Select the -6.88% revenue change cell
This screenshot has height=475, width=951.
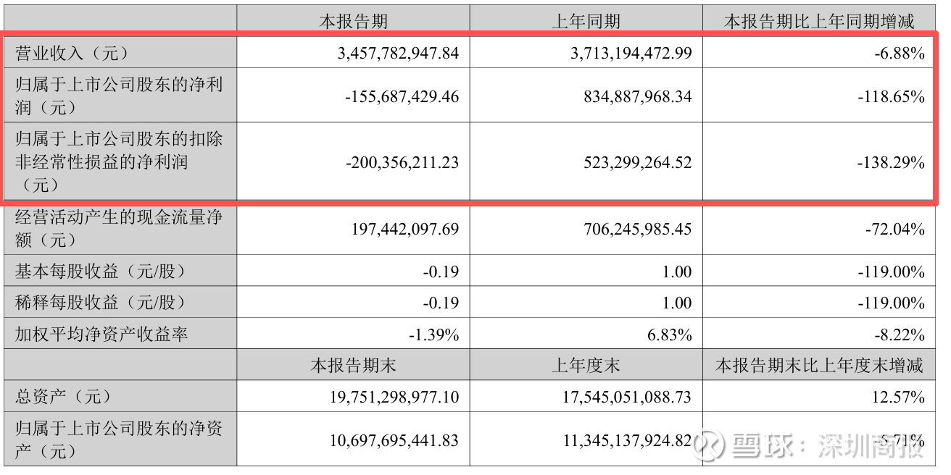(x=900, y=53)
